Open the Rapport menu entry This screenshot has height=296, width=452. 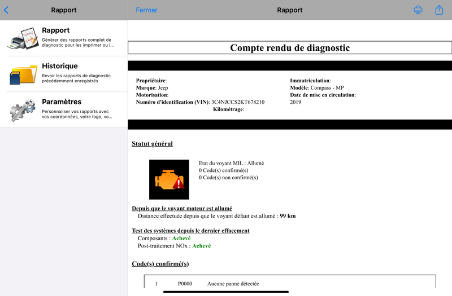(x=64, y=38)
